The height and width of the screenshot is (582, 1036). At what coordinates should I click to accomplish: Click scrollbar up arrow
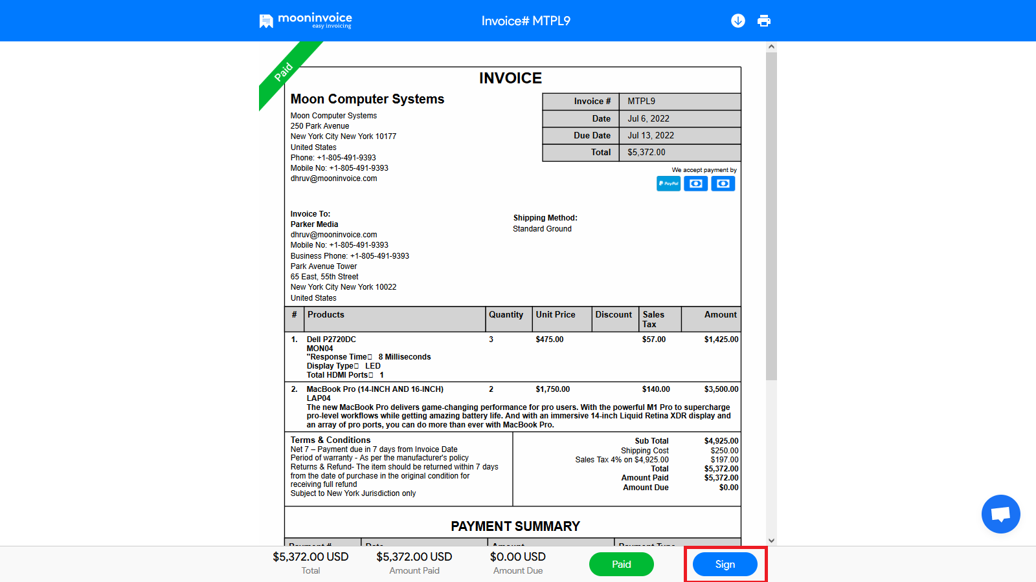pos(771,47)
